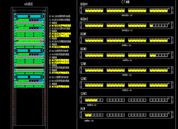Viewport: 178px width, 129px height.
Task: Select the first yellow port of HLW panel
Action: pos(87,115)
